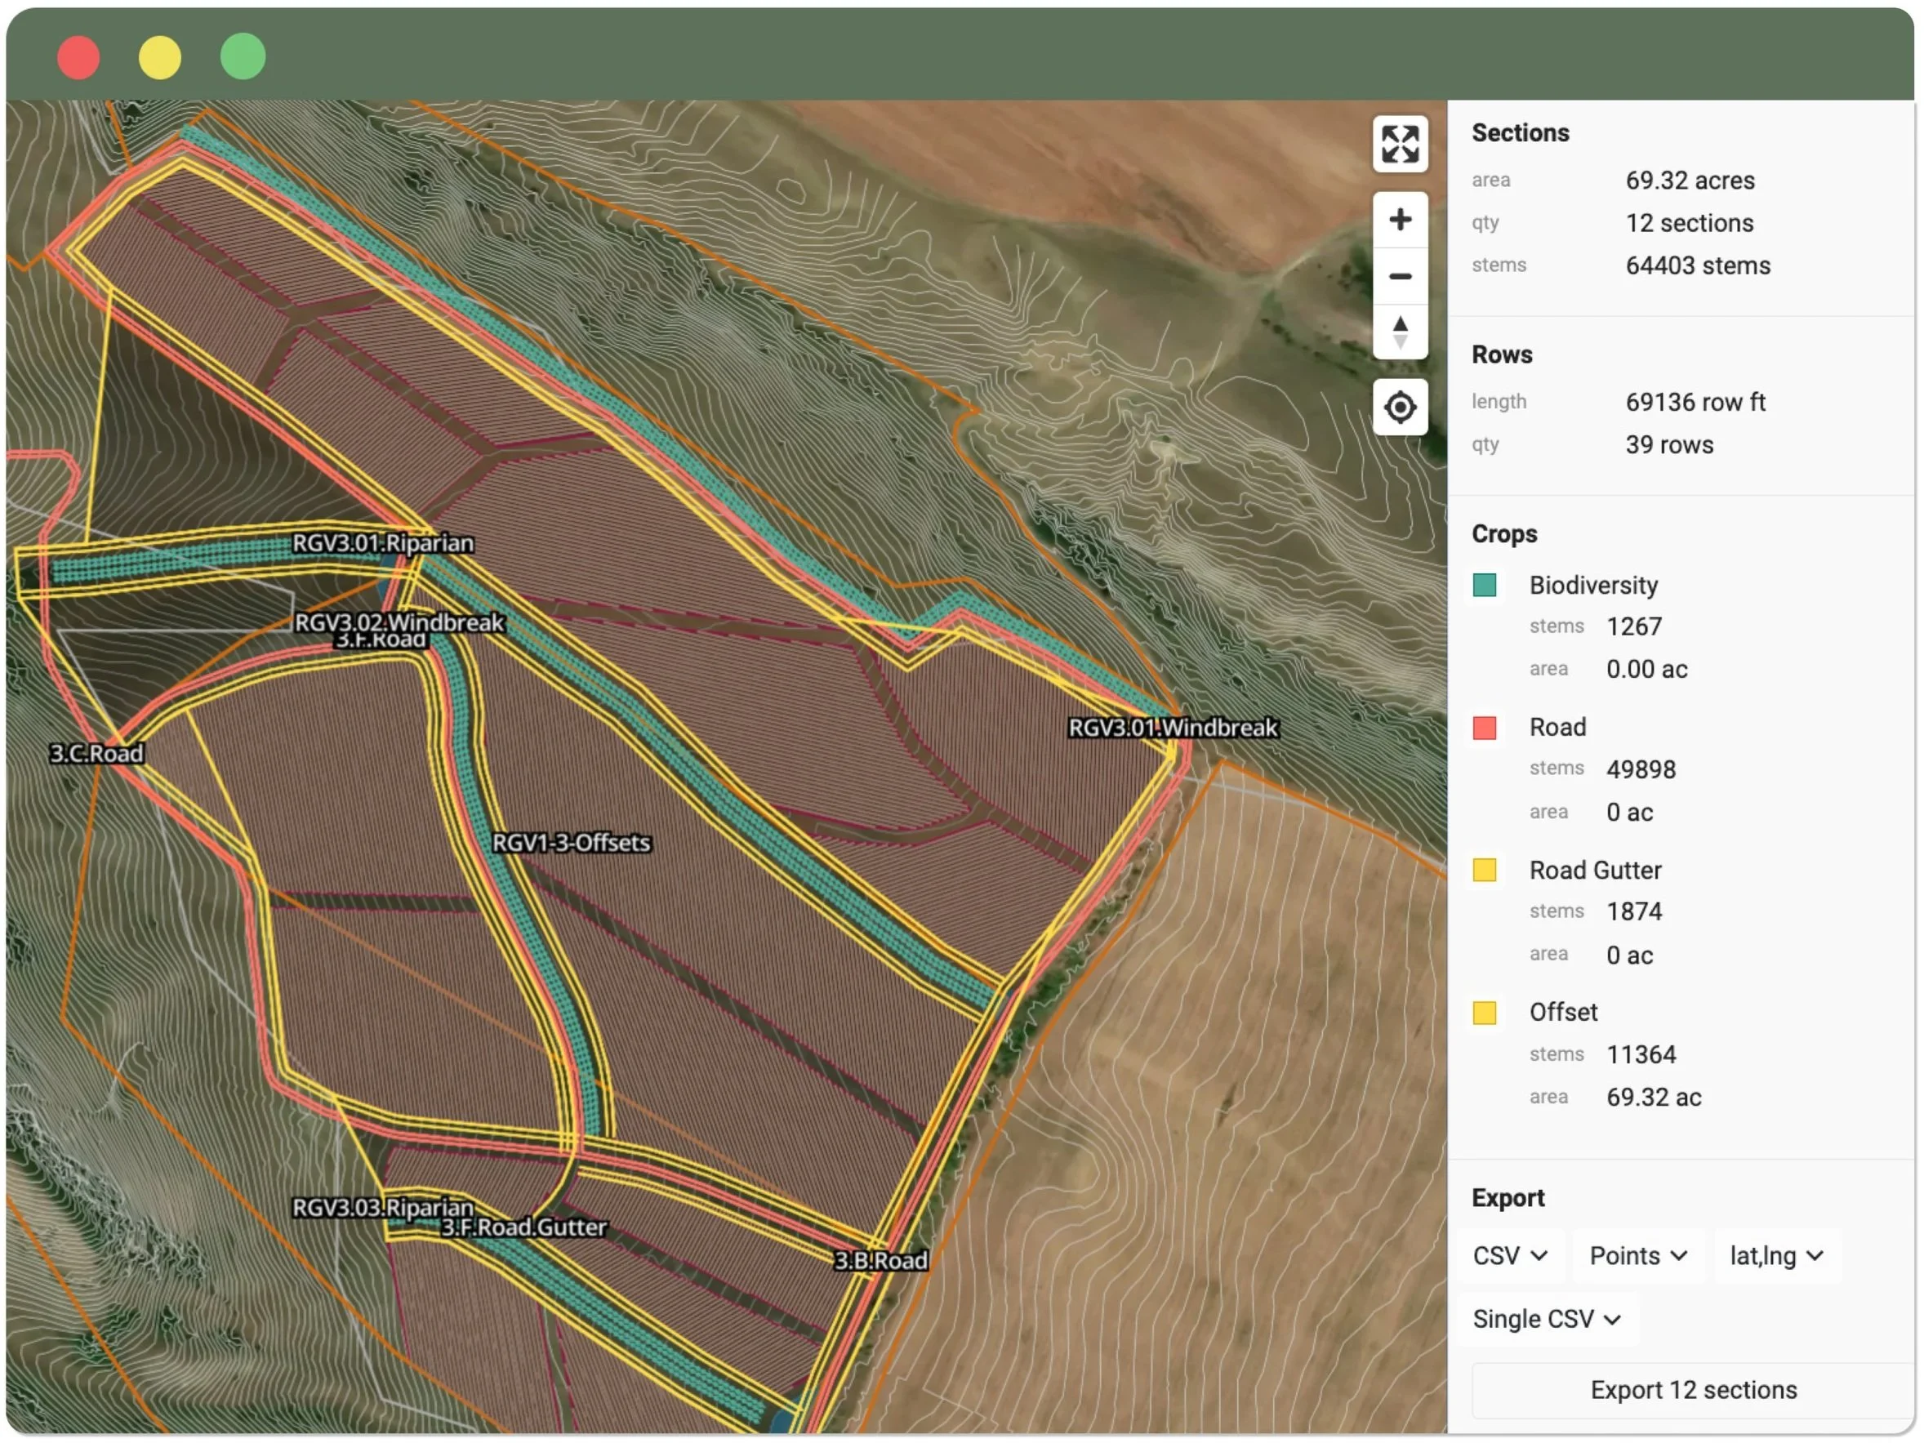Click the 69.32 acres area value
The height and width of the screenshot is (1443, 1924).
click(1690, 180)
